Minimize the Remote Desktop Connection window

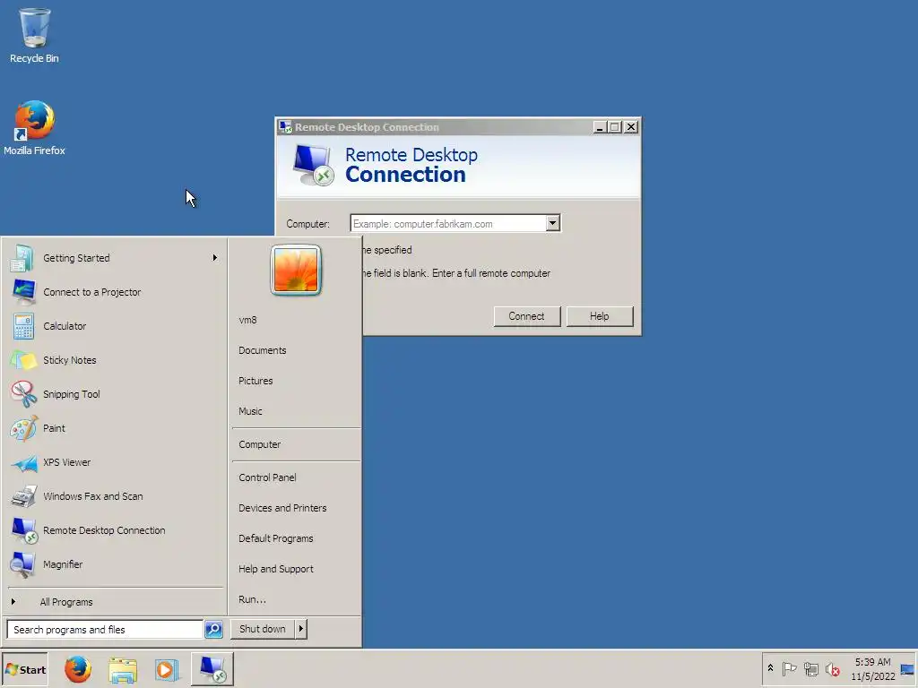click(x=600, y=127)
